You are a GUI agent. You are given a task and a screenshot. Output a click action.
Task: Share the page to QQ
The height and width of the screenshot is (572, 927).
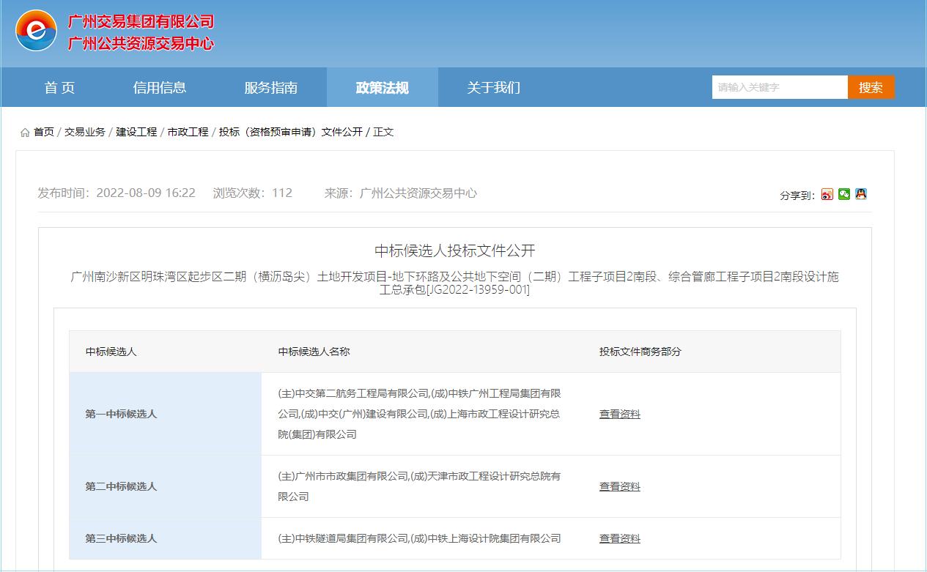pos(861,195)
